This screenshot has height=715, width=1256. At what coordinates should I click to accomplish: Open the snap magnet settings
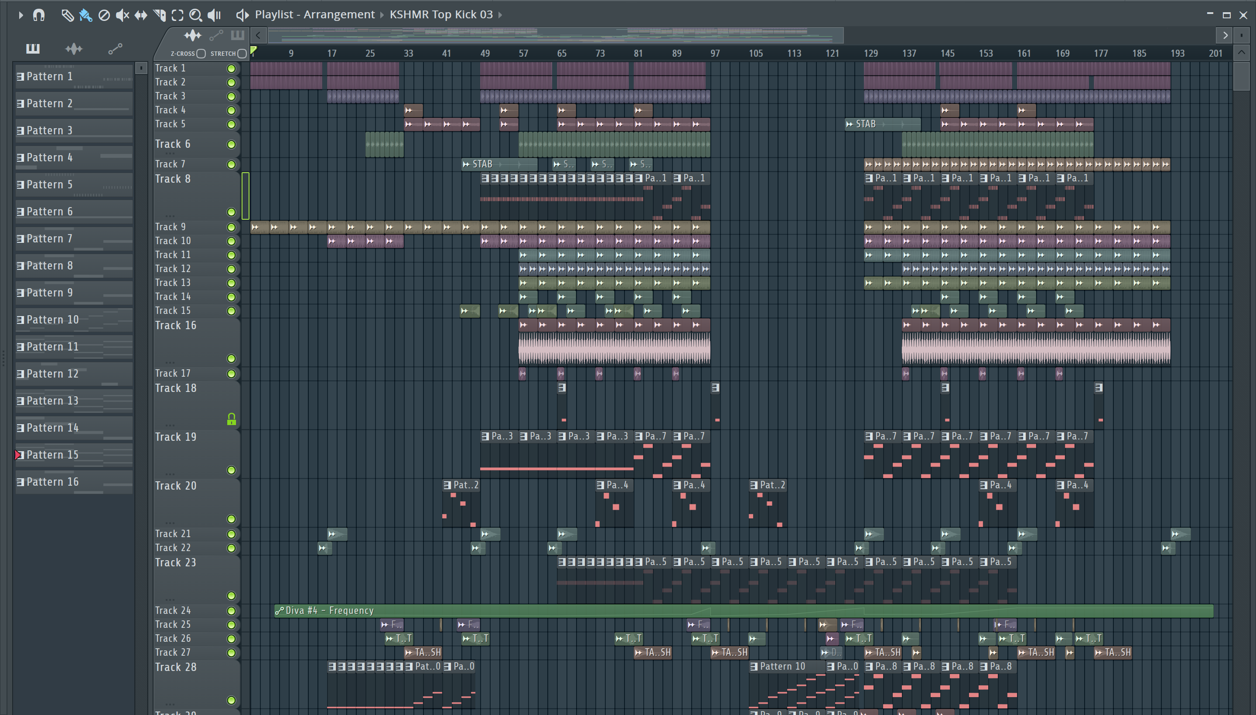[x=39, y=15]
